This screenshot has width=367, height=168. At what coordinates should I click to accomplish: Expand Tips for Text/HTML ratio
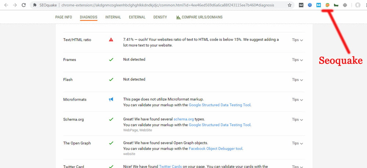(298, 40)
